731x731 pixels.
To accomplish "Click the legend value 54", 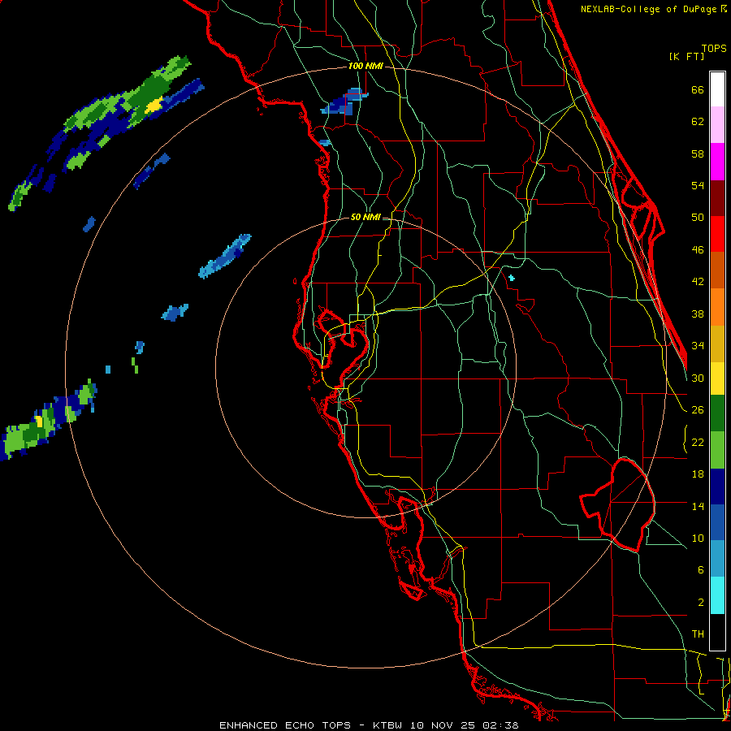I will (x=698, y=185).
